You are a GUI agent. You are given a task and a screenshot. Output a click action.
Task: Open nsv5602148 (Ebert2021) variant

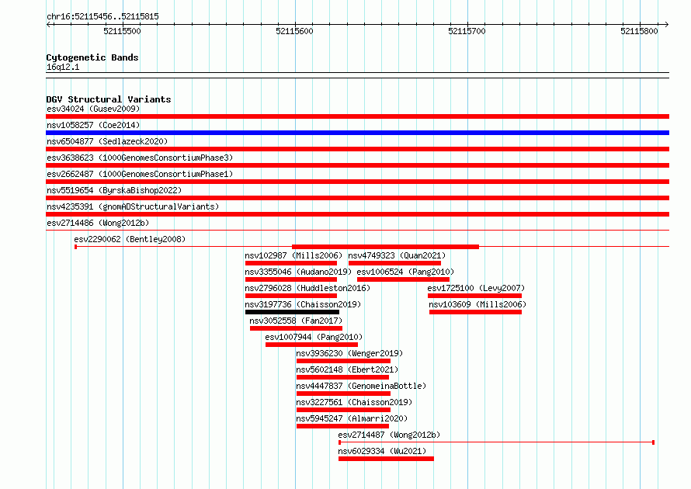tap(347, 369)
